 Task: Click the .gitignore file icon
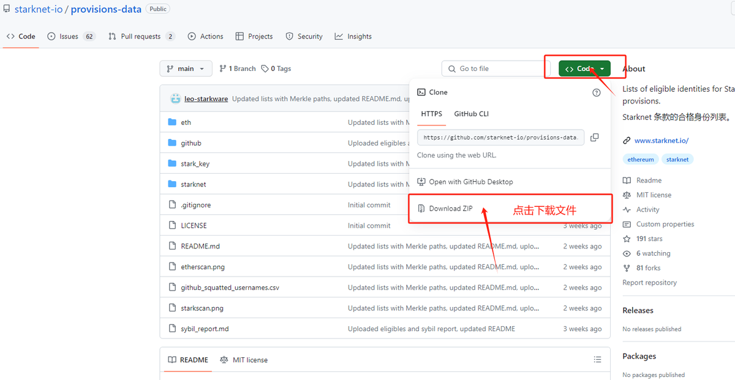pyautogui.click(x=172, y=205)
